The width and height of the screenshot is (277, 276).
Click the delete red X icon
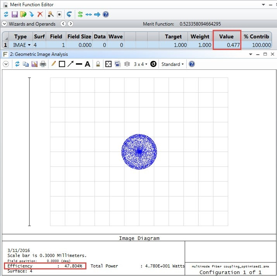coord(40,14)
